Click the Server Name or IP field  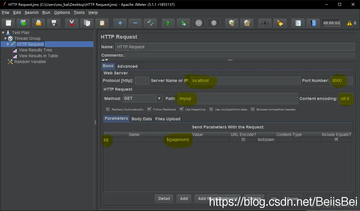click(x=245, y=81)
